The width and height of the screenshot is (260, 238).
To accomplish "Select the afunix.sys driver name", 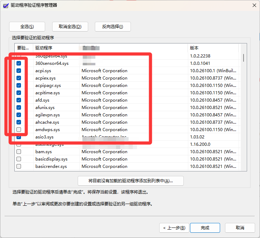I will [45, 108].
